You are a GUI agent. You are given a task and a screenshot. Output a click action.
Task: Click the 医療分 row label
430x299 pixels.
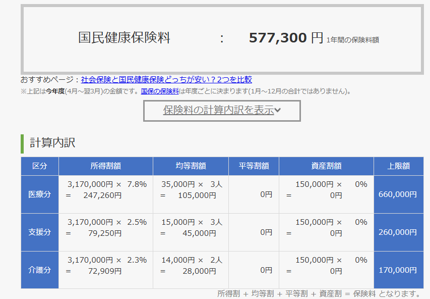click(x=39, y=194)
